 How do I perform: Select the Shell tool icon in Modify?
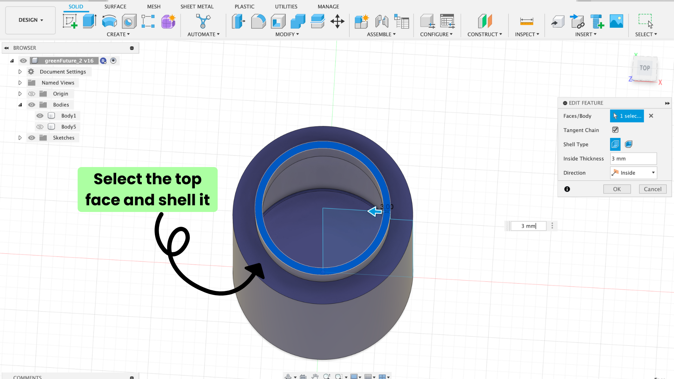click(x=278, y=21)
